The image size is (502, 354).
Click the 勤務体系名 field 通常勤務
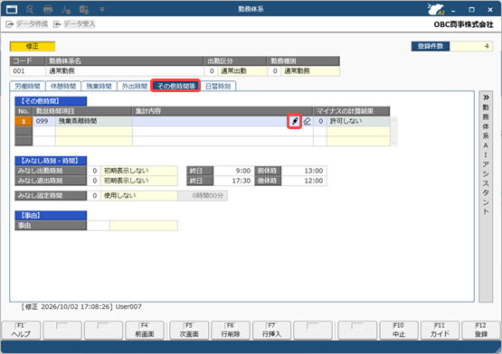coord(125,71)
